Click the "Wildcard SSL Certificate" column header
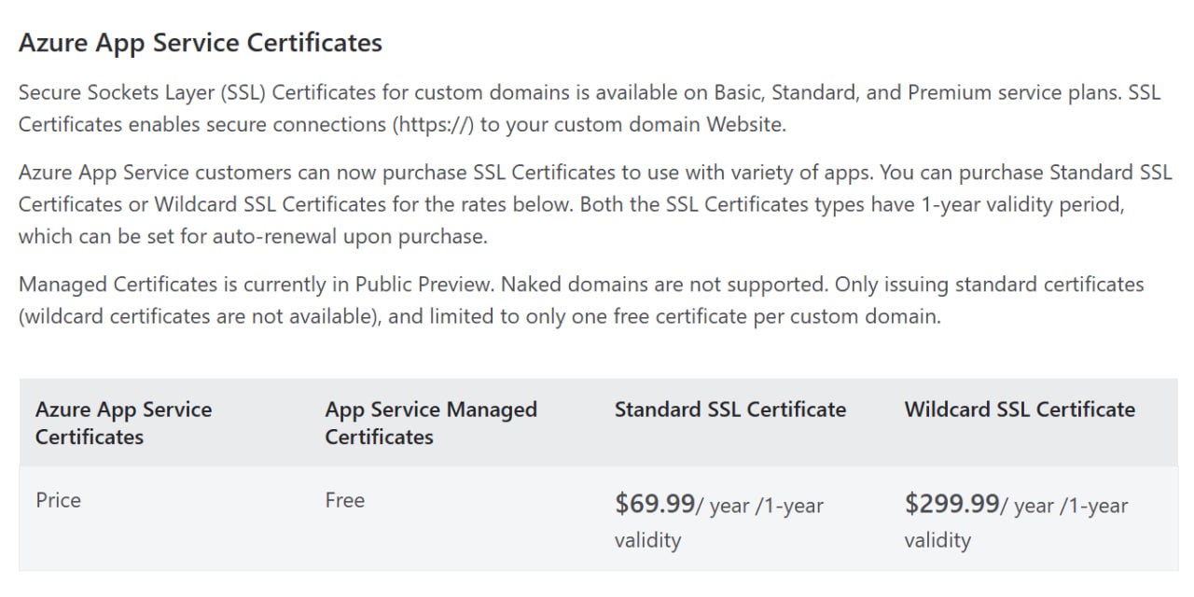Image resolution: width=1194 pixels, height=597 pixels. tap(1019, 410)
